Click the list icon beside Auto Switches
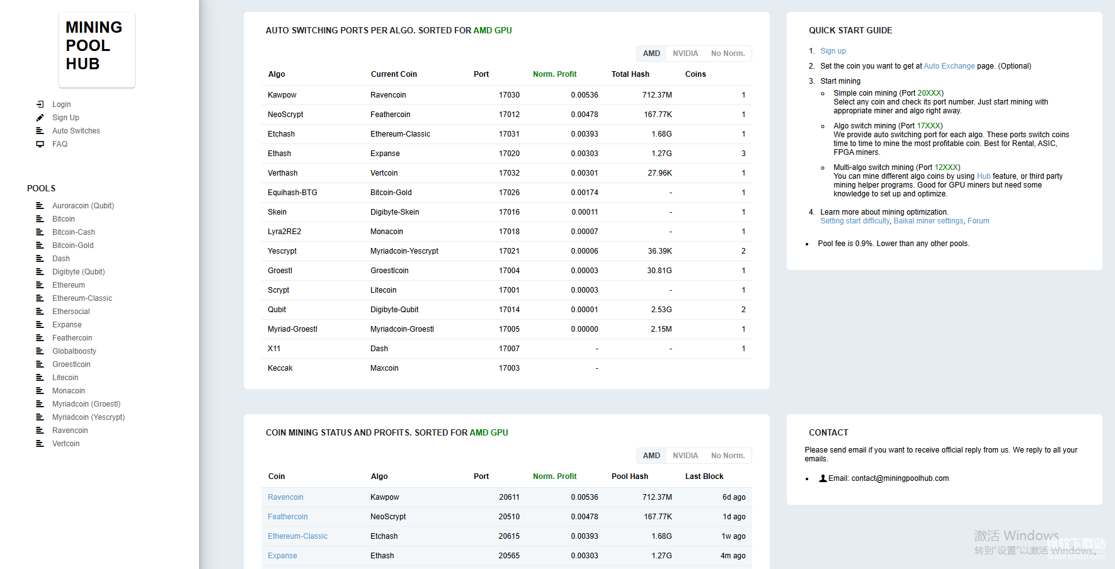Image resolution: width=1115 pixels, height=569 pixels. [x=40, y=131]
